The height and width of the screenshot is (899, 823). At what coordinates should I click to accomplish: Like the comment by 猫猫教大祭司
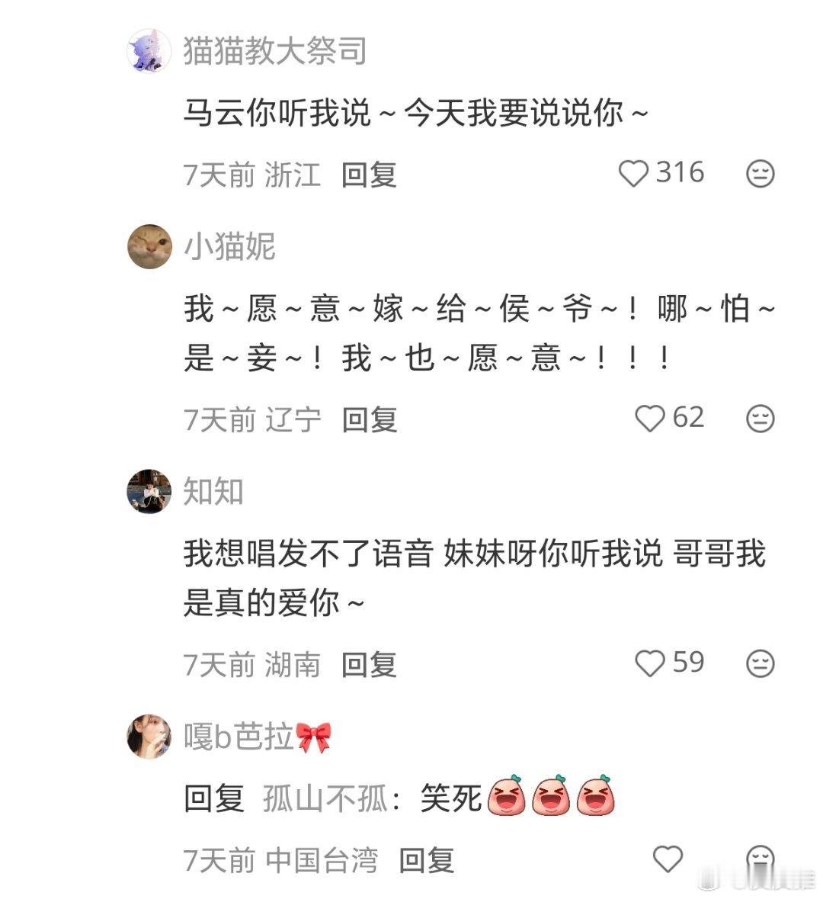click(x=633, y=173)
